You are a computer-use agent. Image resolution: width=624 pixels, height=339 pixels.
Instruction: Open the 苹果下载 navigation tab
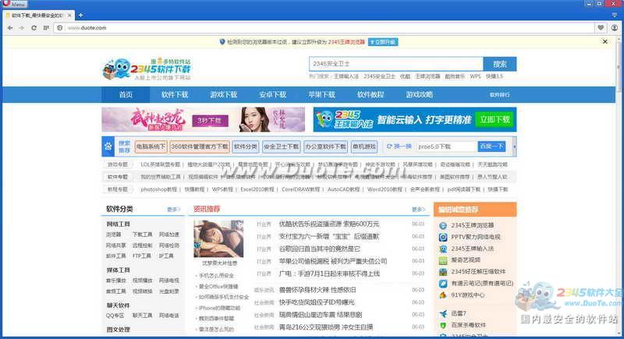(321, 94)
